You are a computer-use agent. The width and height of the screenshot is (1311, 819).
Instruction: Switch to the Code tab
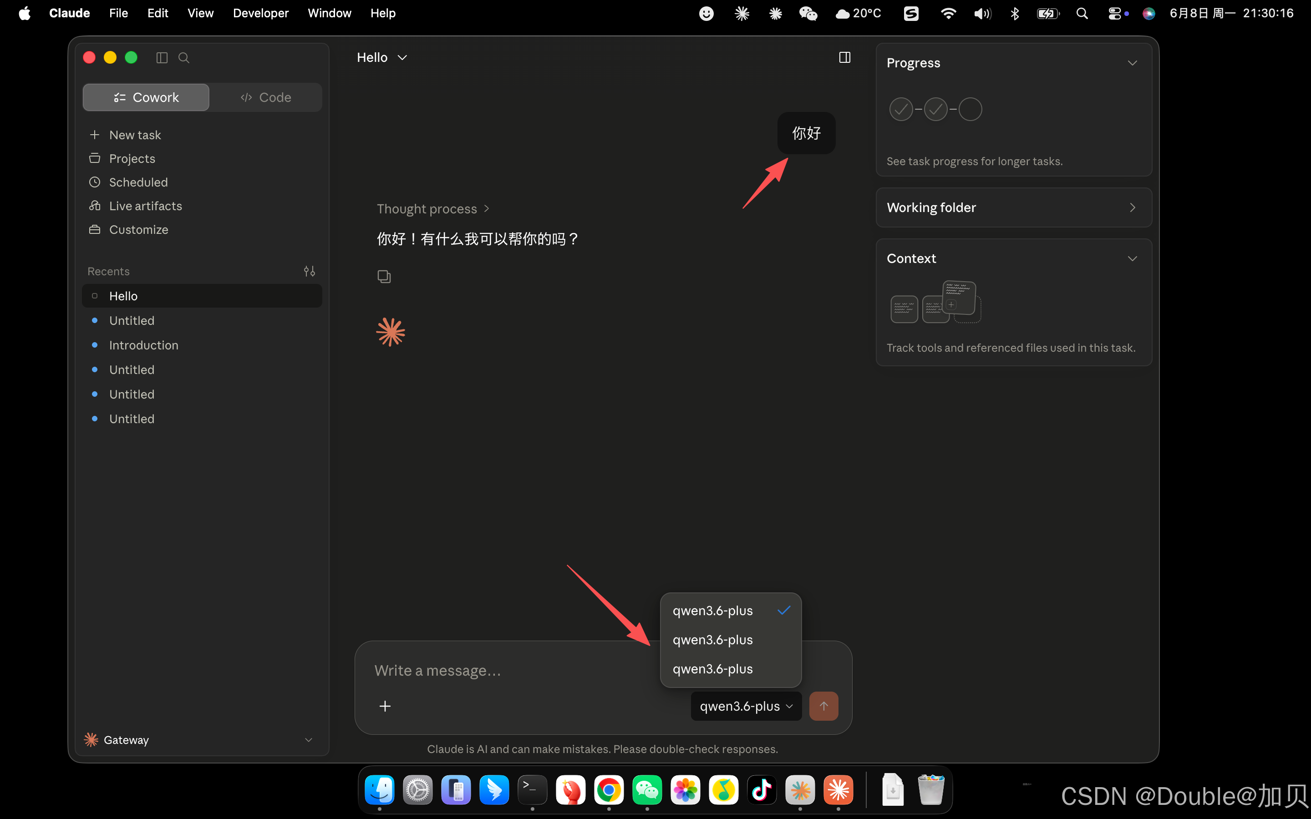[266, 97]
